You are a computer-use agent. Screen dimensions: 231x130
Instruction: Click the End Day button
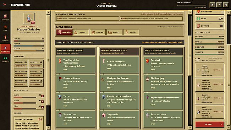click(210, 124)
